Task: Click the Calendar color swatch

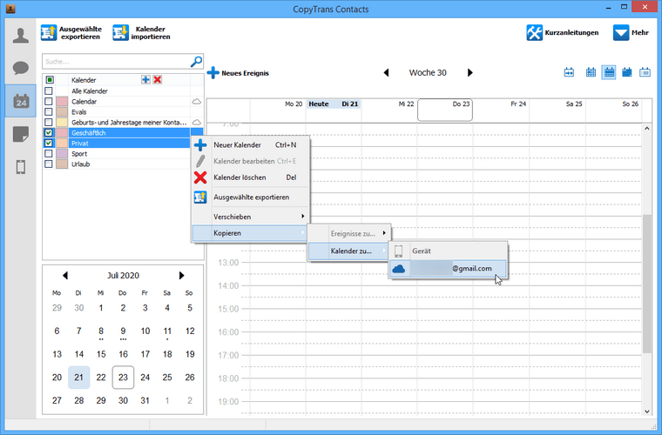Action: click(x=62, y=102)
